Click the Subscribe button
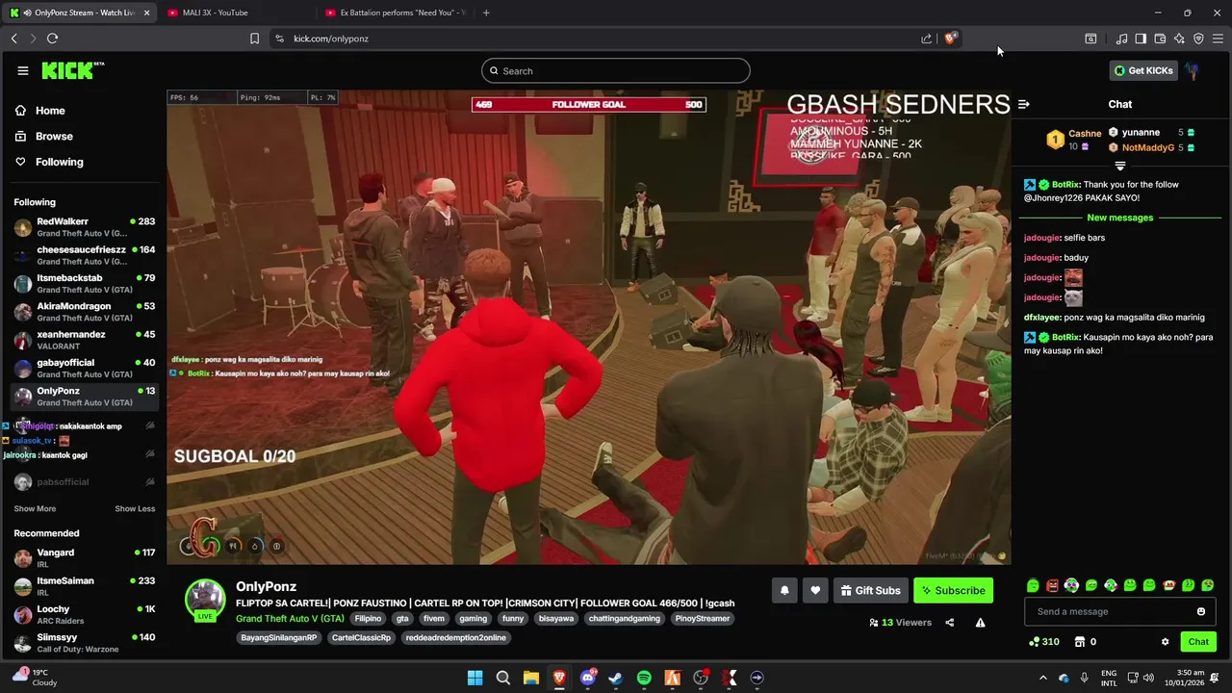Image resolution: width=1232 pixels, height=693 pixels. pyautogui.click(x=953, y=590)
